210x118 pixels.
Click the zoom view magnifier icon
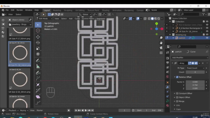(x=161, y=38)
